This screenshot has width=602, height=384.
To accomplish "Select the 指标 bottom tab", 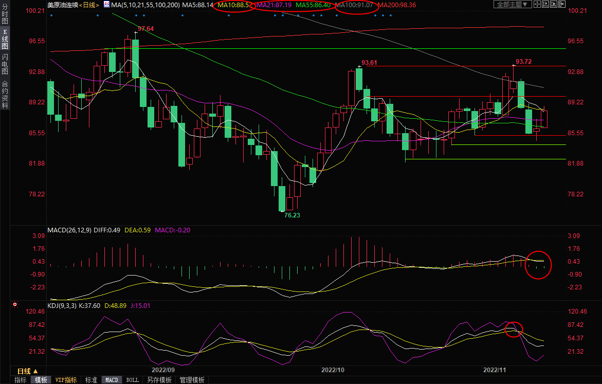I will [x=21, y=380].
